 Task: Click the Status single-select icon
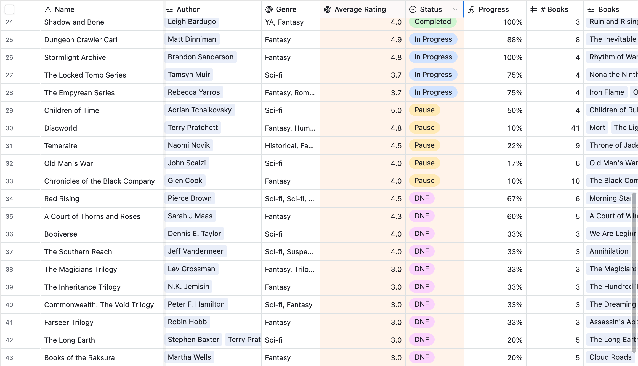coord(413,9)
